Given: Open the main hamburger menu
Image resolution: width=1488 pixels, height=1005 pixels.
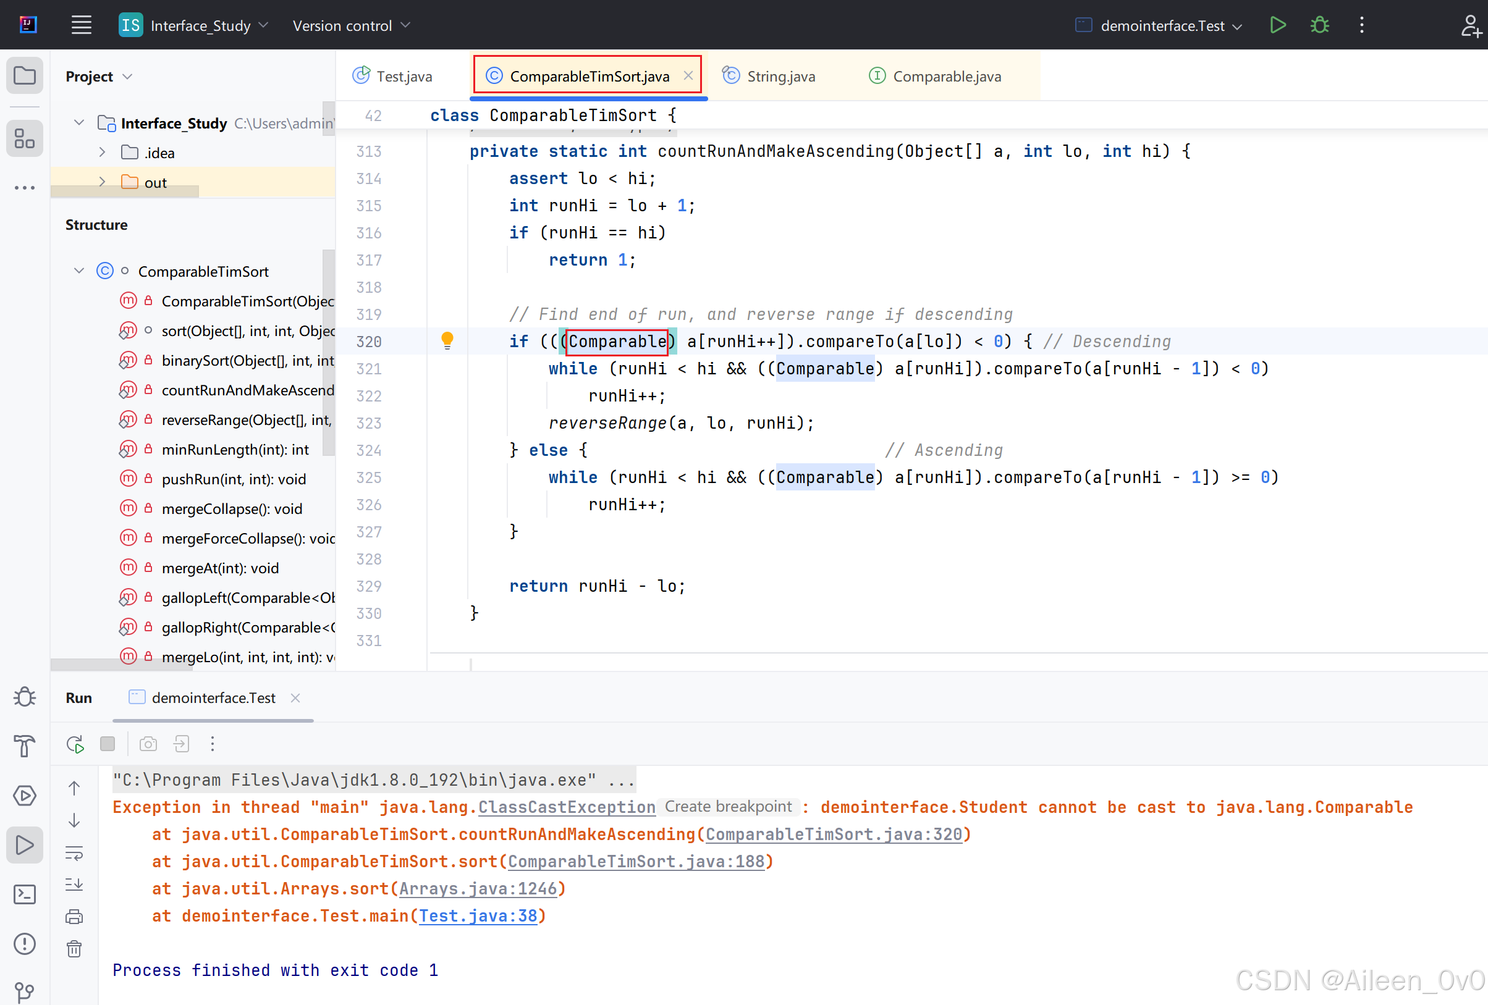Looking at the screenshot, I should tap(82, 25).
